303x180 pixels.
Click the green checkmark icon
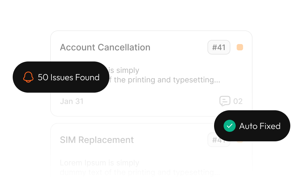click(x=229, y=126)
